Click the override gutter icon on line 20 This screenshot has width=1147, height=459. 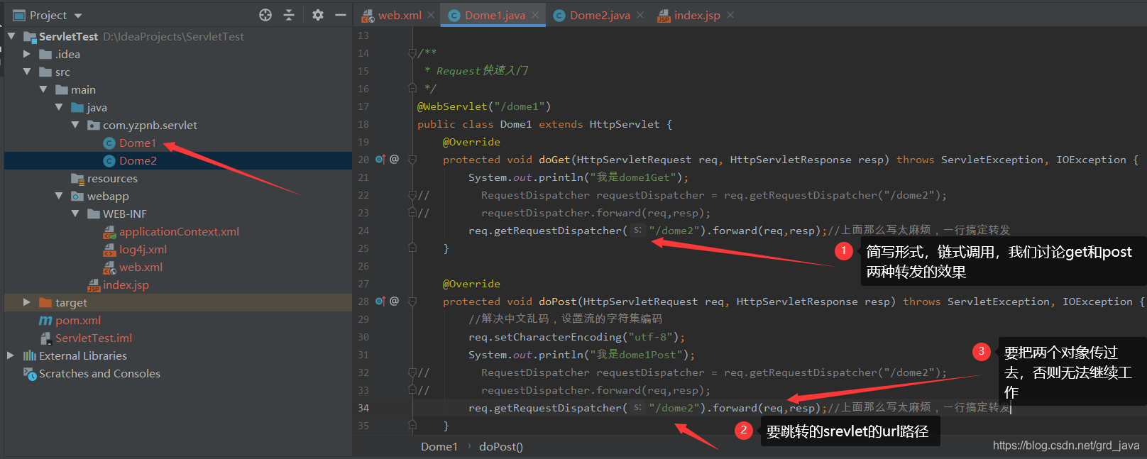[x=380, y=160]
